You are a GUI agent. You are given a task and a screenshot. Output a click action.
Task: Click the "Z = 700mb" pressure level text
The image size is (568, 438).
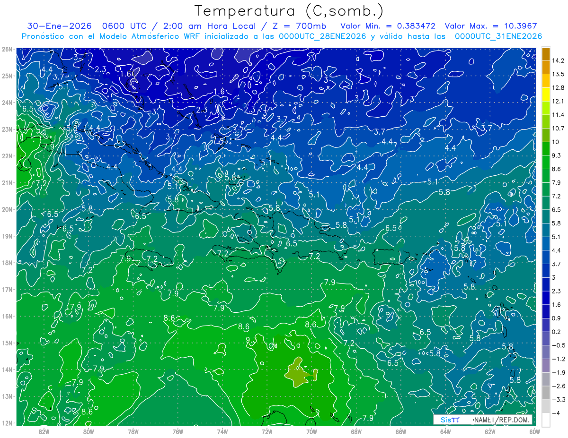point(300,26)
